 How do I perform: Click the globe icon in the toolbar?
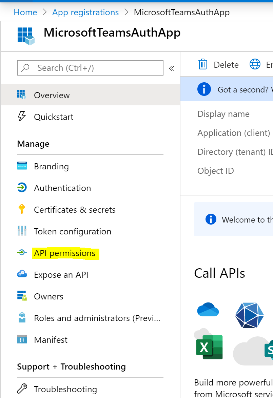tap(255, 64)
